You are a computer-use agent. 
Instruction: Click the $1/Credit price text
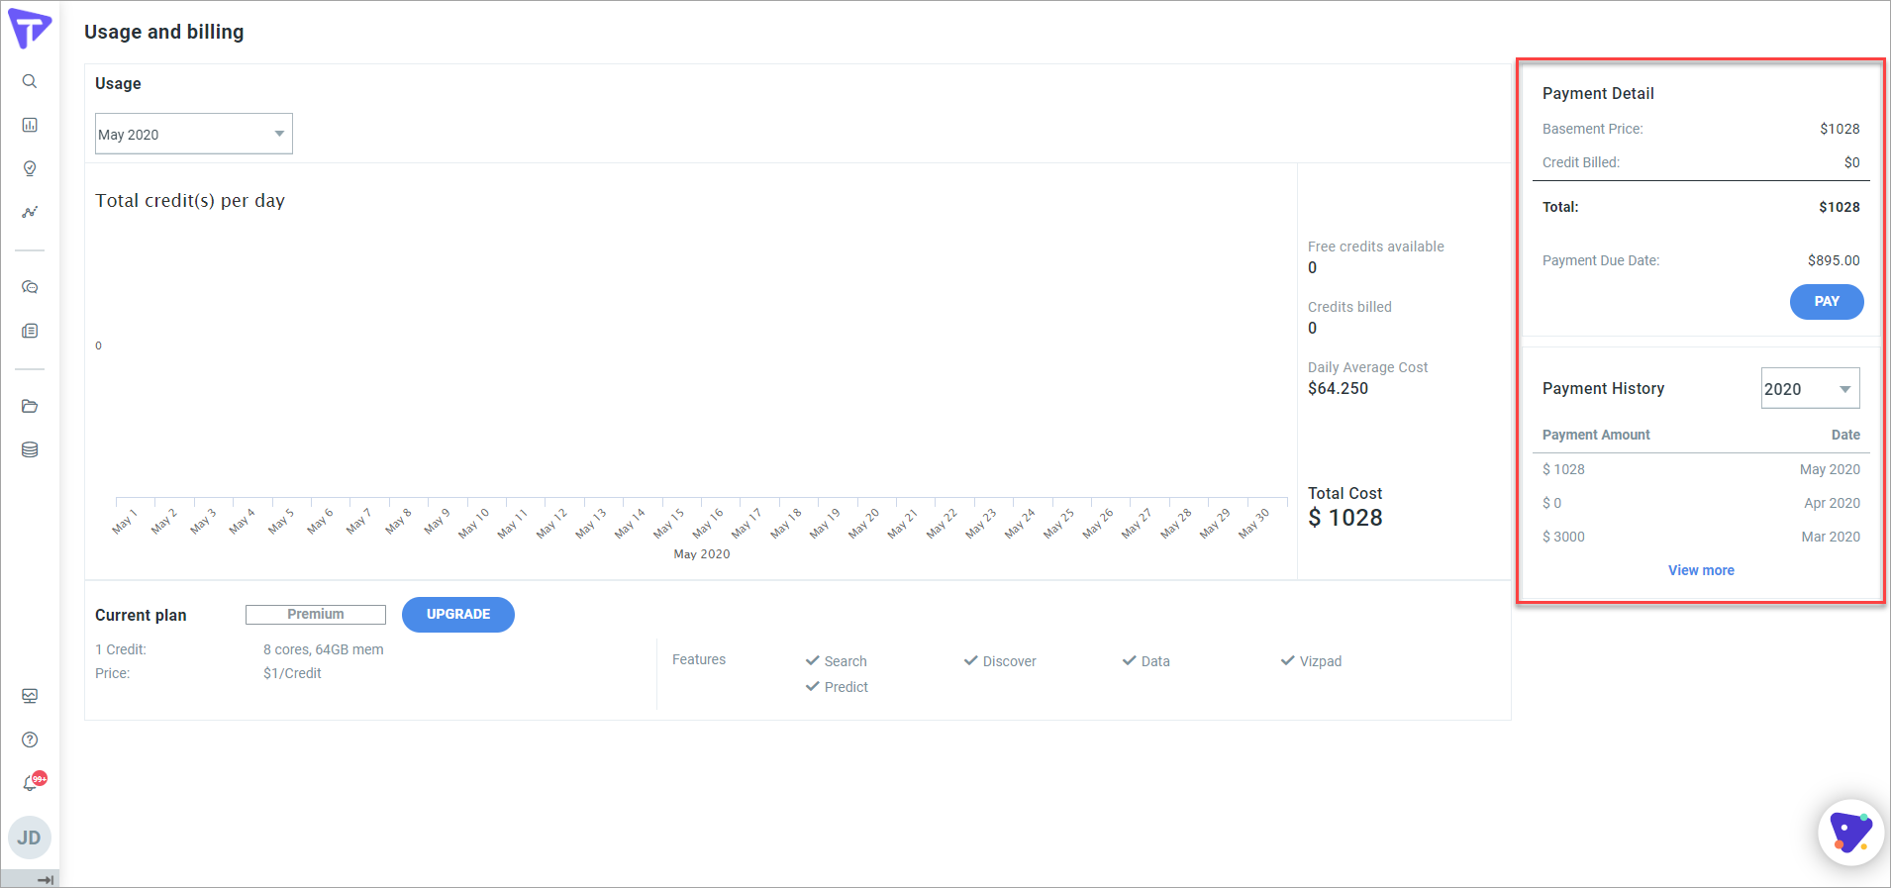click(x=292, y=673)
